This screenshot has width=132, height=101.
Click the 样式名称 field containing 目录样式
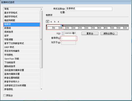[x=89, y=9]
